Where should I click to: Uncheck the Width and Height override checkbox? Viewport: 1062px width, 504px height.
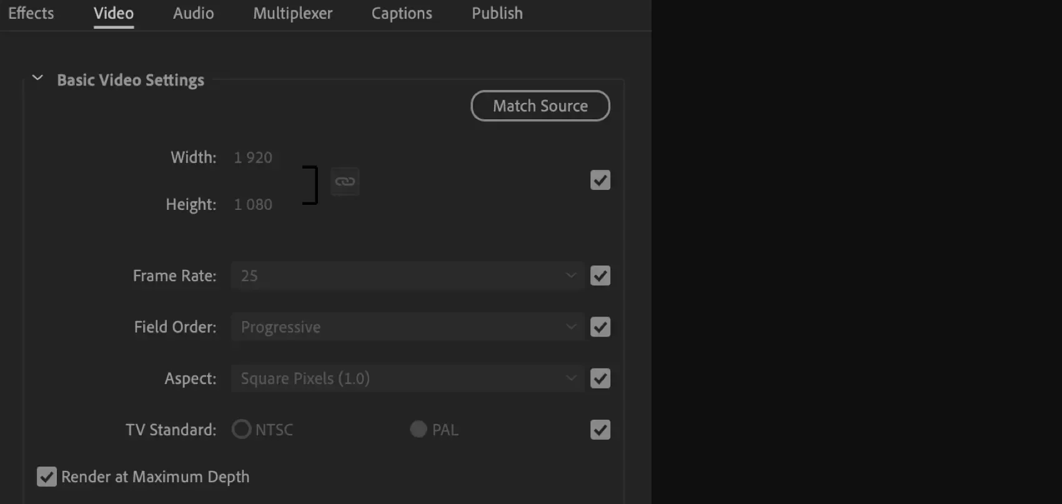(x=600, y=180)
